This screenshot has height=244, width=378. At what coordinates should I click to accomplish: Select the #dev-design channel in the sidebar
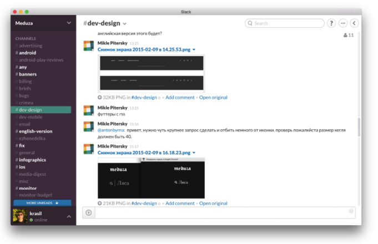click(41, 110)
